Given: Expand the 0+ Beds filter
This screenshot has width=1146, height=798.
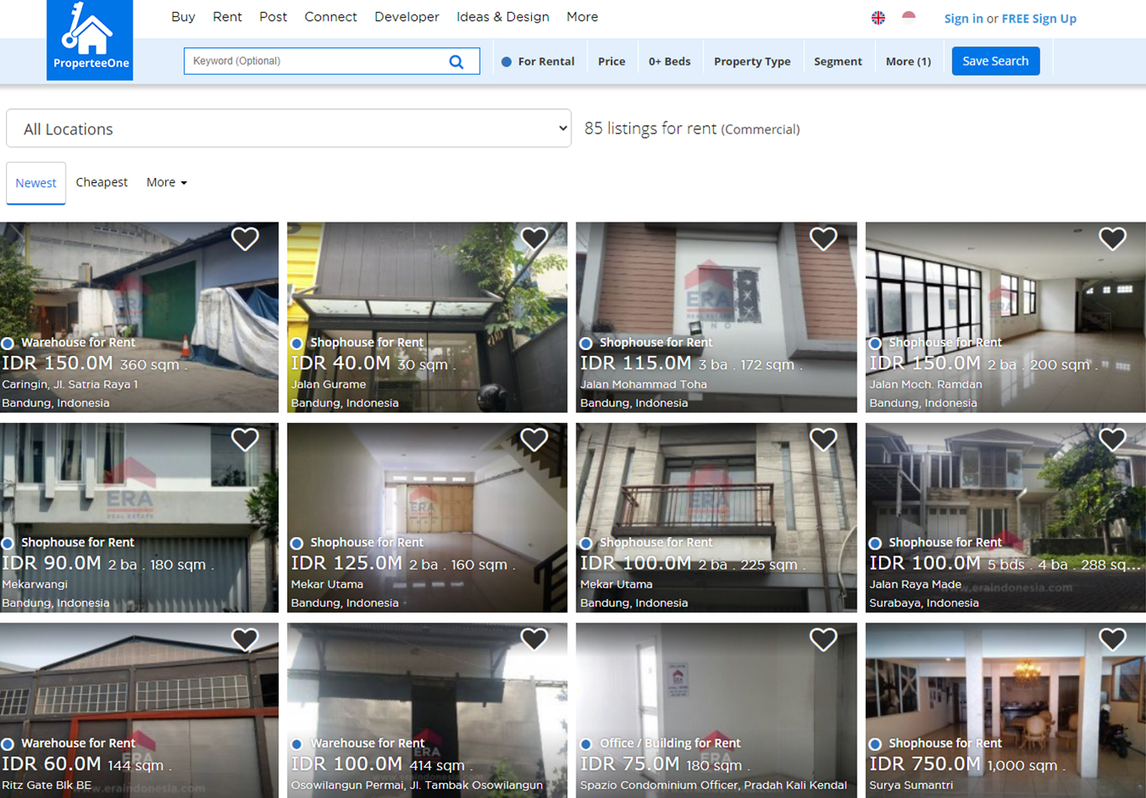Looking at the screenshot, I should pyautogui.click(x=669, y=61).
